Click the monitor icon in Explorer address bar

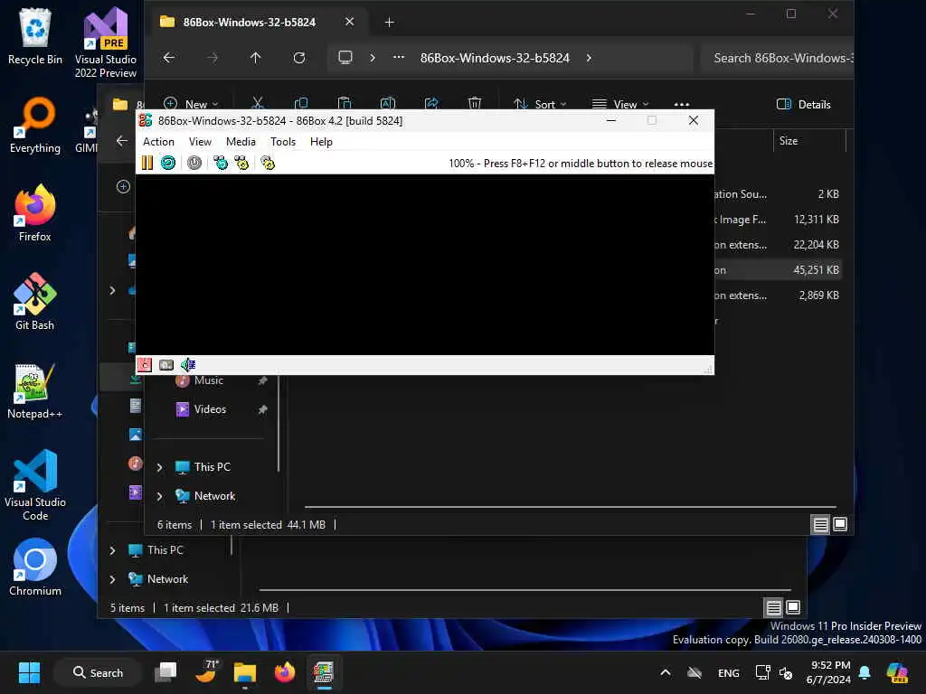click(x=345, y=58)
